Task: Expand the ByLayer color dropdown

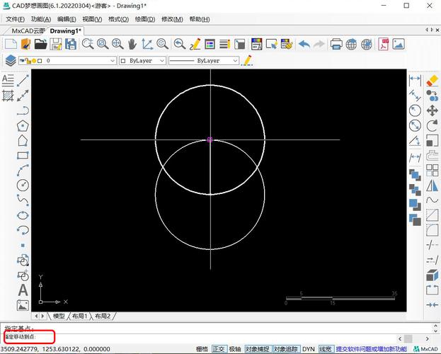Action: click(x=161, y=61)
